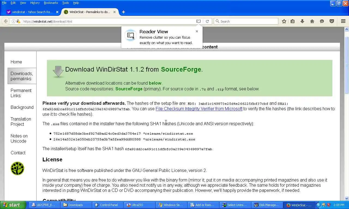Click the License heading
Image resolution: width=349 pixels, height=209 pixels.
coord(52,159)
